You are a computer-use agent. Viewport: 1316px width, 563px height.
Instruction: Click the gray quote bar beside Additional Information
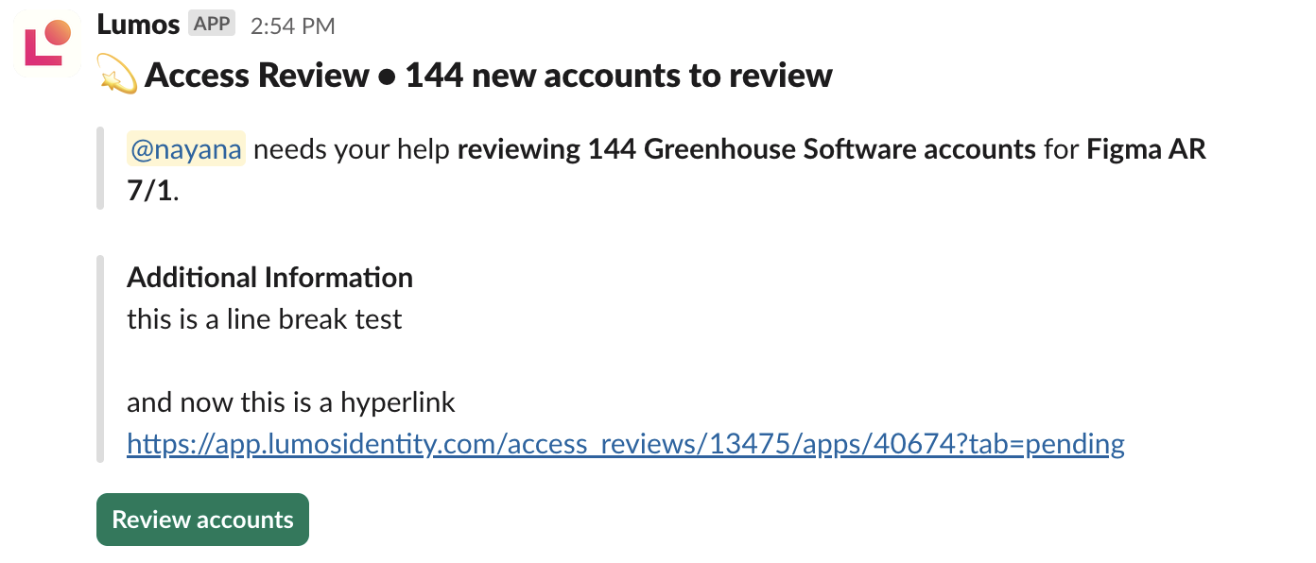click(x=100, y=359)
